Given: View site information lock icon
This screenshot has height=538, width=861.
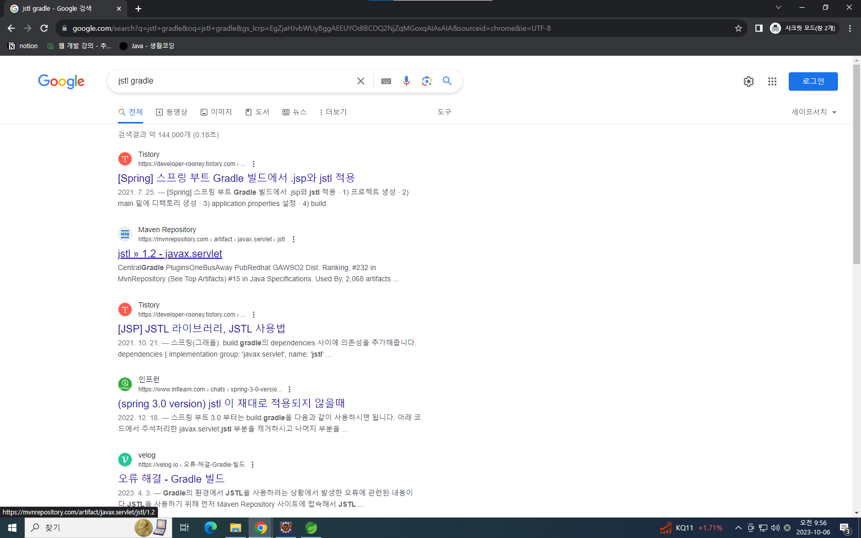Looking at the screenshot, I should click(x=65, y=28).
